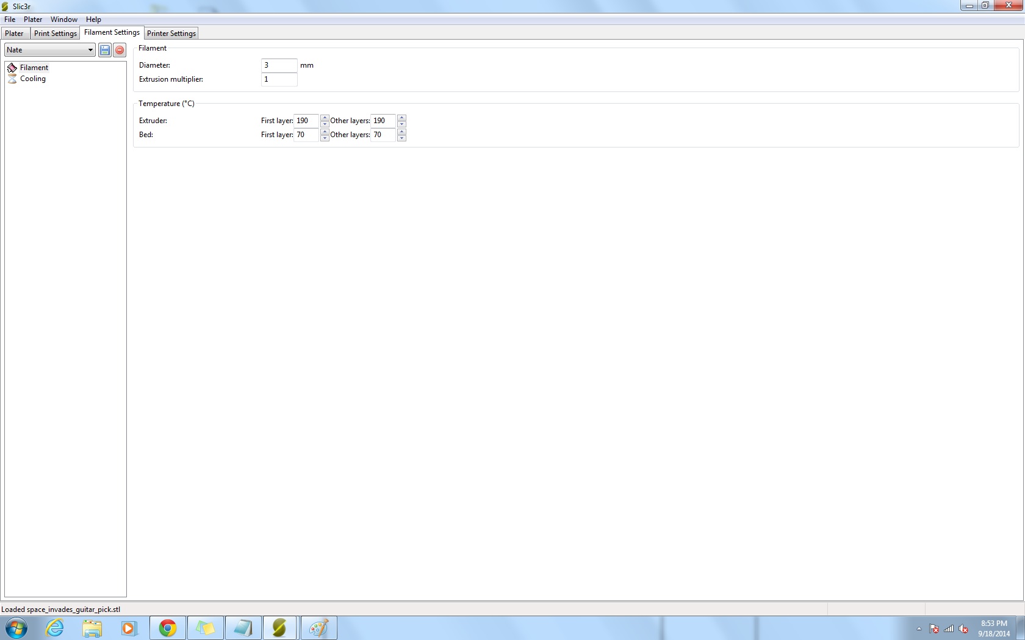Open the network signal tray icon
The height and width of the screenshot is (640, 1025).
point(949,628)
